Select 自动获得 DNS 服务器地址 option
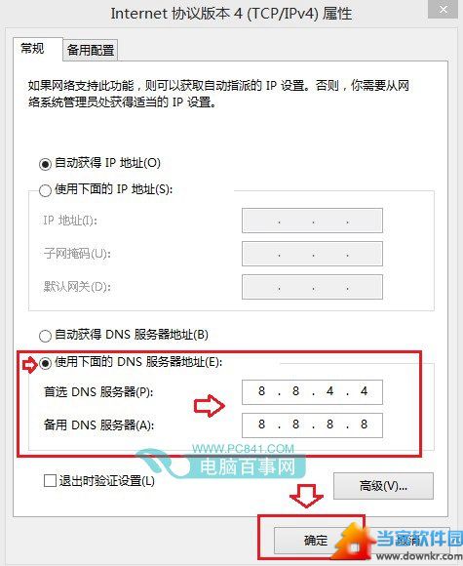Viewport: 463px width, 566px height. click(45, 336)
